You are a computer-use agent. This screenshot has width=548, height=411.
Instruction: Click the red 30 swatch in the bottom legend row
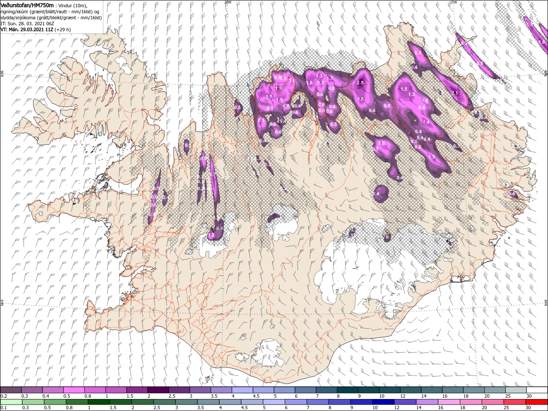[x=536, y=402]
